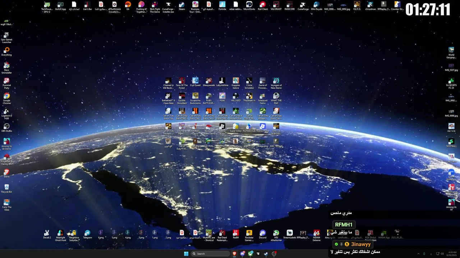Image resolution: width=460 pixels, height=258 pixels.
Task: Open Escape the Backrooms shortcut
Action: pos(195,99)
